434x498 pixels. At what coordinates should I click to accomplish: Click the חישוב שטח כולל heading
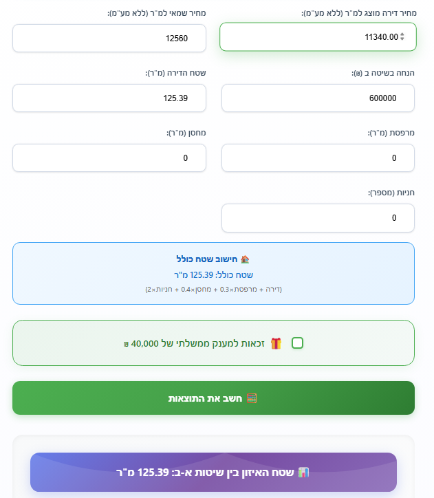(206, 259)
